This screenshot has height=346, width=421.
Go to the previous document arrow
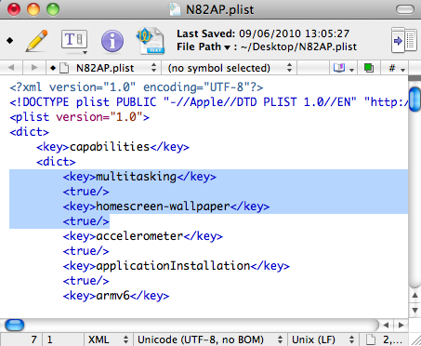11,67
